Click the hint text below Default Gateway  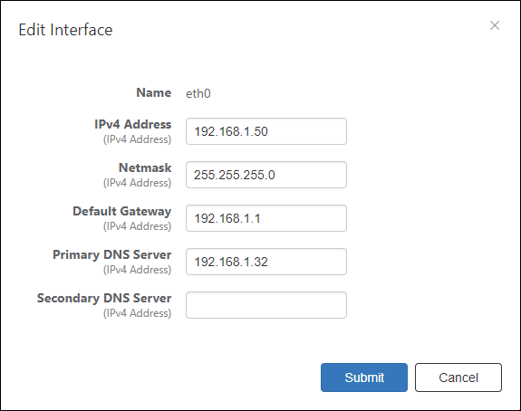point(137,226)
